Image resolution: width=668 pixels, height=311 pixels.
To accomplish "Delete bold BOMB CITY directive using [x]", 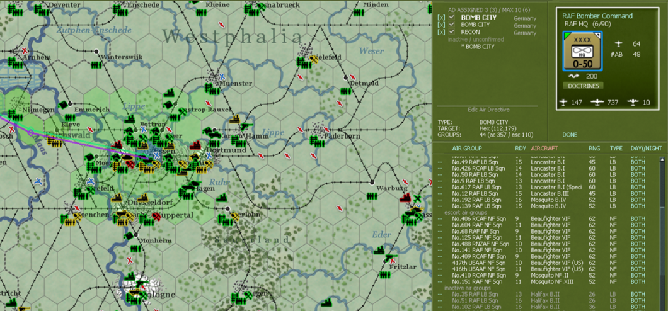I will coord(441,18).
